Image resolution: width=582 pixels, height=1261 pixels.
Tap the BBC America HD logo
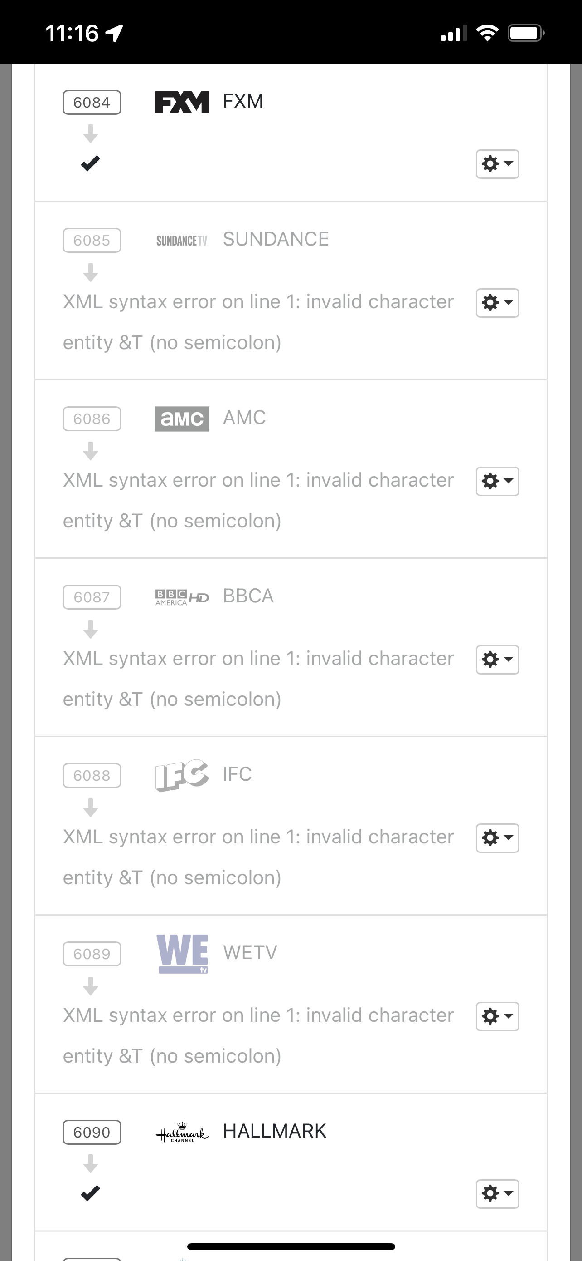tap(182, 597)
